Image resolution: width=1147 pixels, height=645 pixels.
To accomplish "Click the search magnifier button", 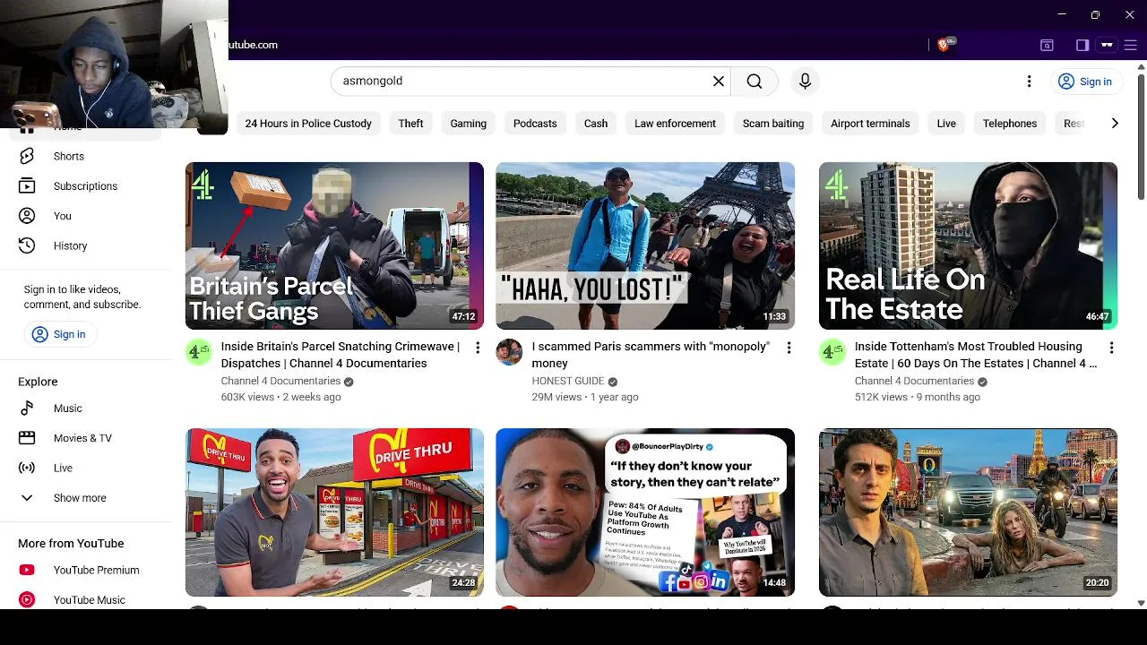I will (x=755, y=82).
